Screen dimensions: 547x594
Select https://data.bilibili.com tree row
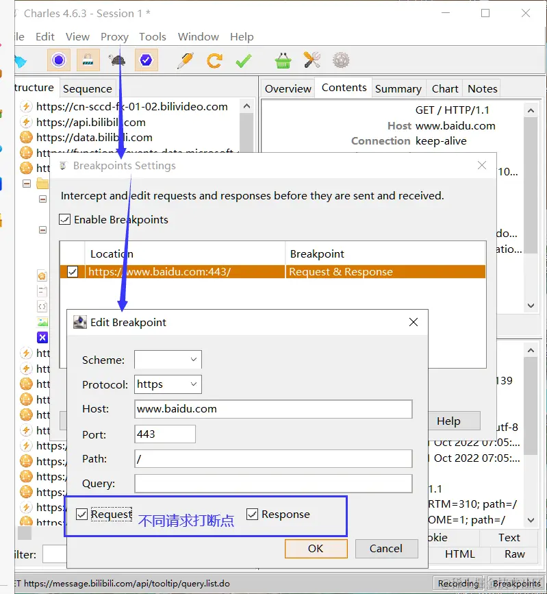[94, 137]
